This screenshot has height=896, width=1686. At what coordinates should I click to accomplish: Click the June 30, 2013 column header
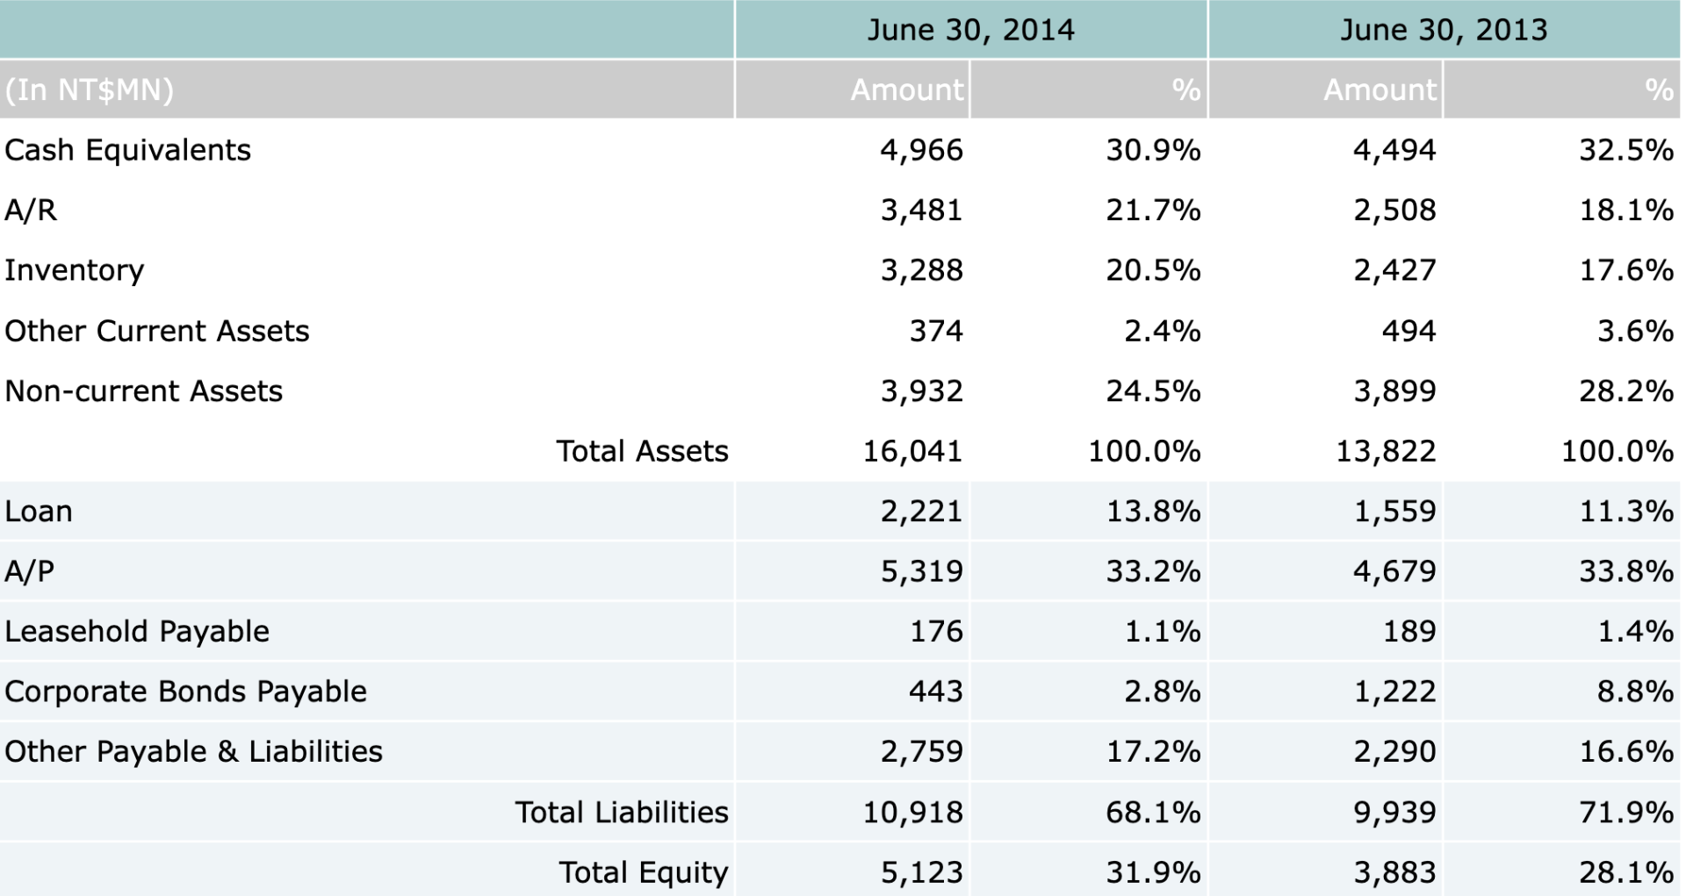[1443, 30]
